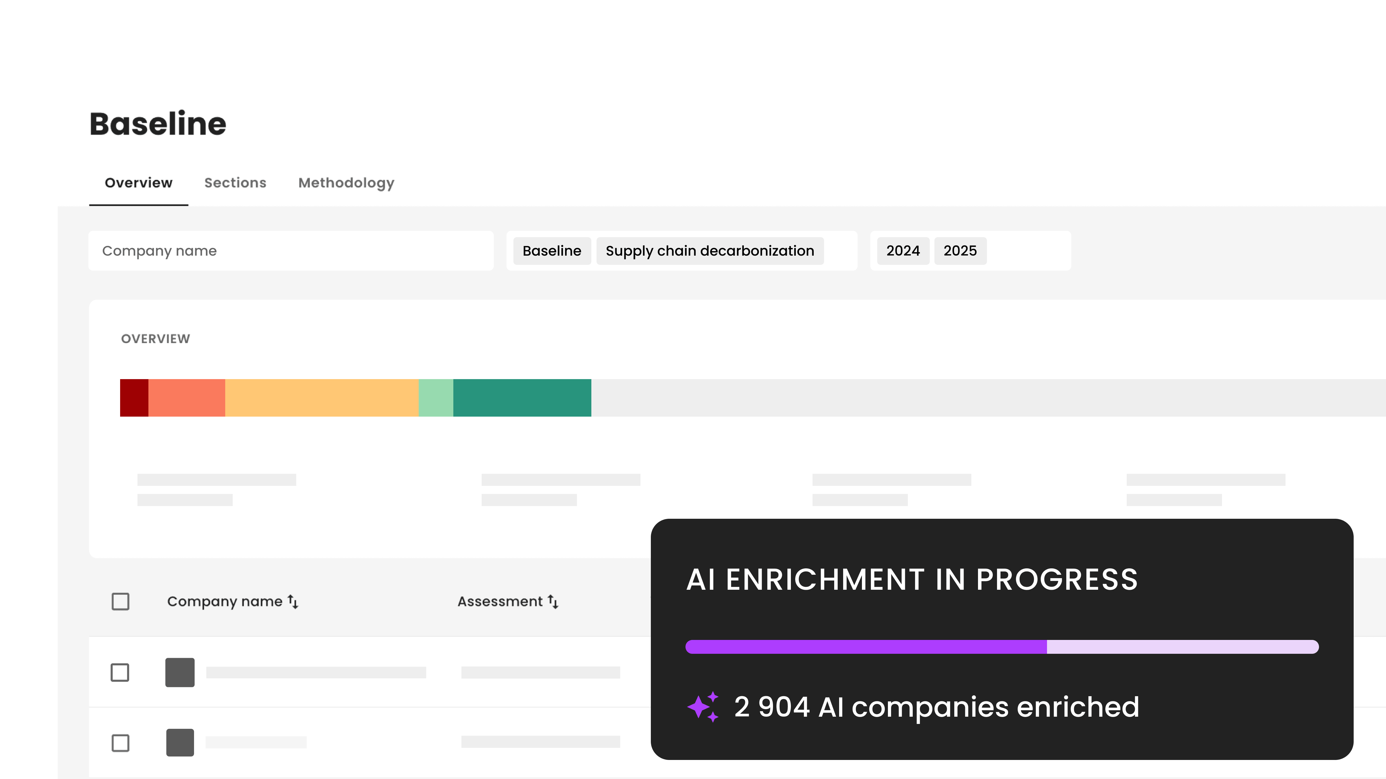Switch to the Methodology tab
The height and width of the screenshot is (779, 1386).
346,183
